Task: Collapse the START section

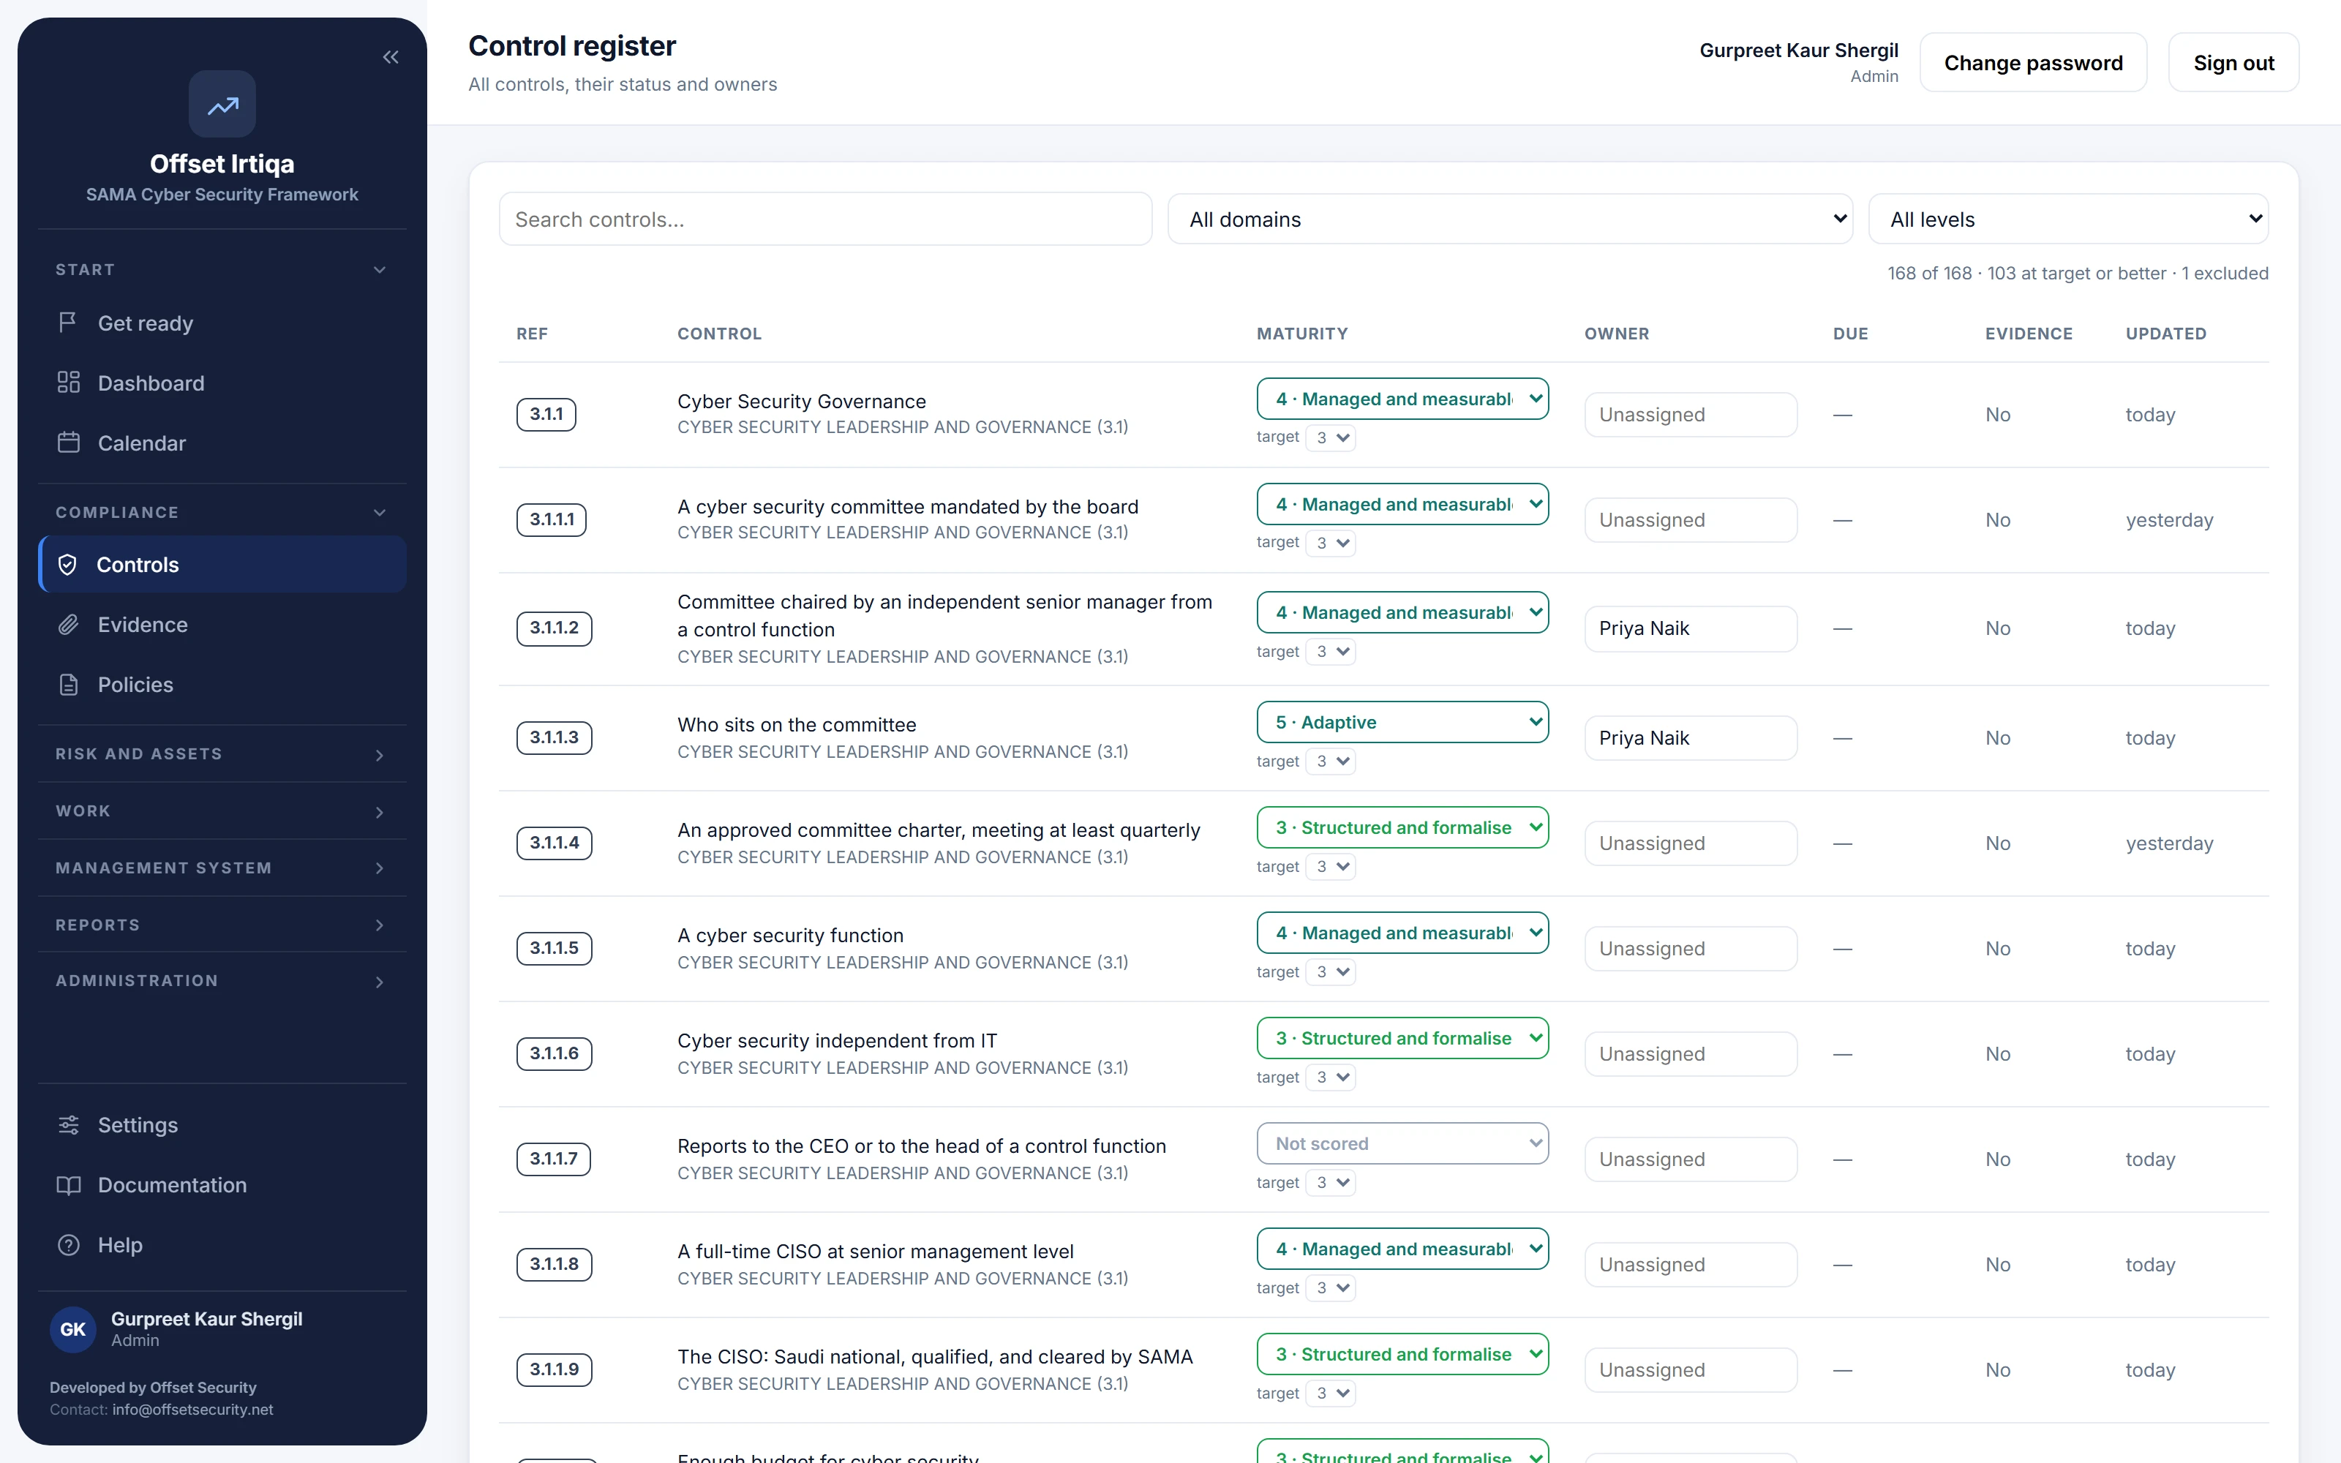Action: click(222, 269)
